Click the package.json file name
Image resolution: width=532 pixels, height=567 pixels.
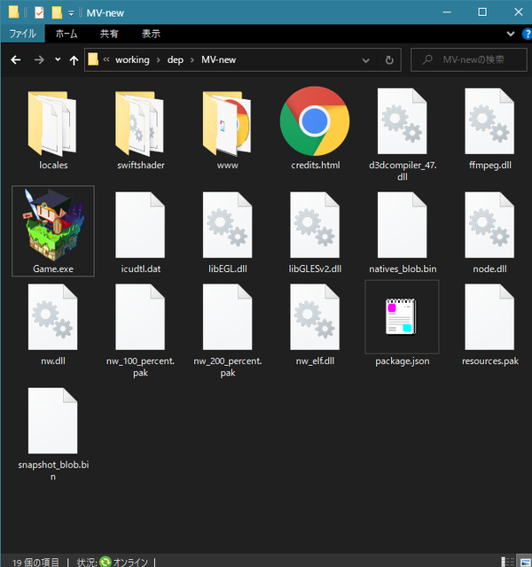(403, 361)
